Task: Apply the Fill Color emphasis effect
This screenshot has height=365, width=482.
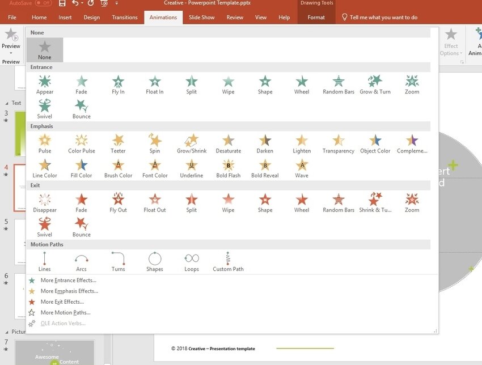Action: coord(82,168)
